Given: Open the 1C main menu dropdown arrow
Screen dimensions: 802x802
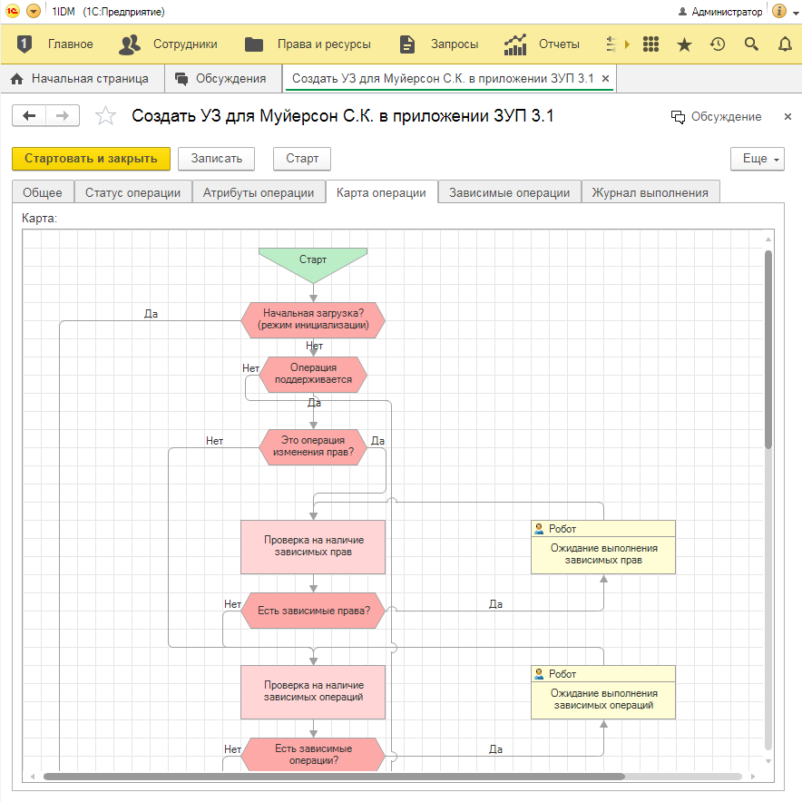Looking at the screenshot, I should tap(34, 12).
